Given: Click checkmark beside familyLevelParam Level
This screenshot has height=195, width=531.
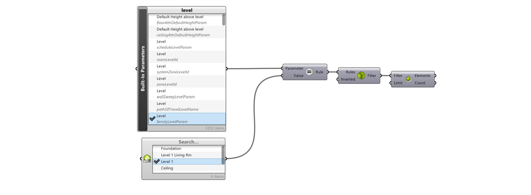Looking at the screenshot, I should click(x=152, y=119).
